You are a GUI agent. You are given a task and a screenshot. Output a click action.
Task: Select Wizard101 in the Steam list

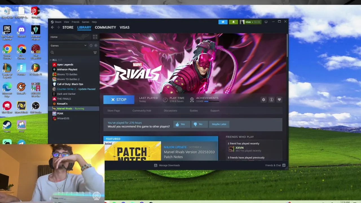tap(74, 118)
